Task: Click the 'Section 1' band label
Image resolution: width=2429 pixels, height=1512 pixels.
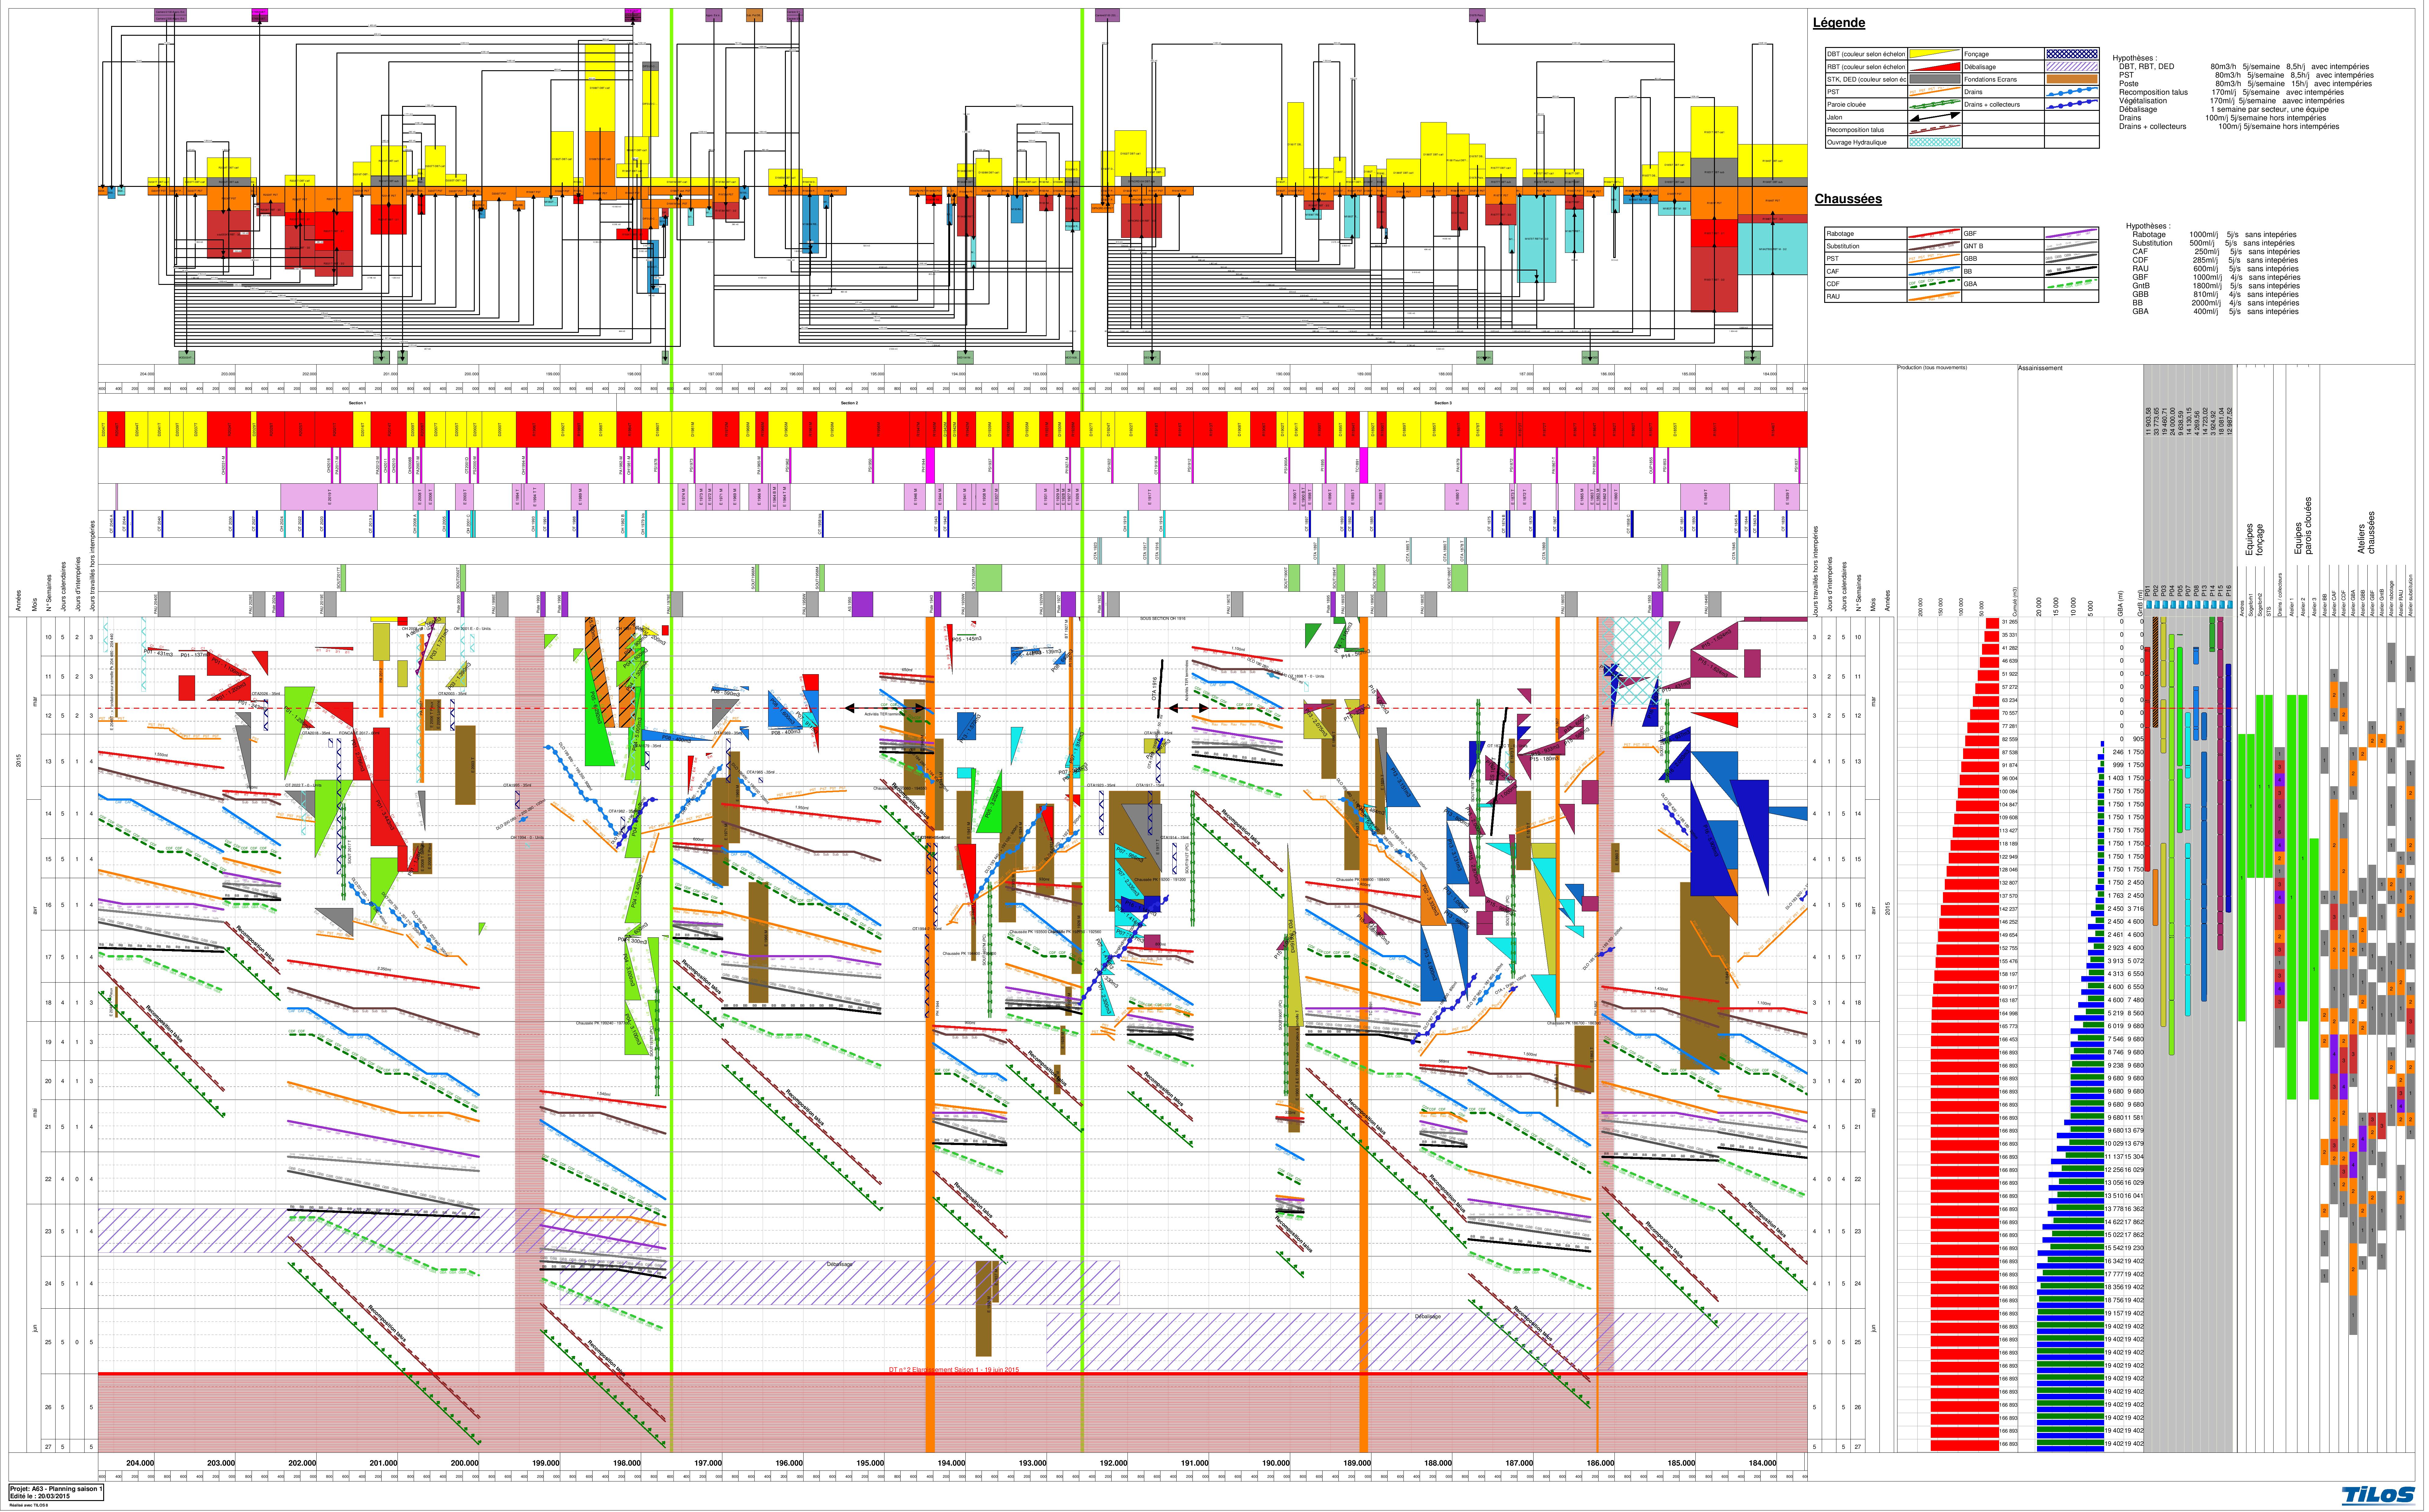Action: point(357,403)
